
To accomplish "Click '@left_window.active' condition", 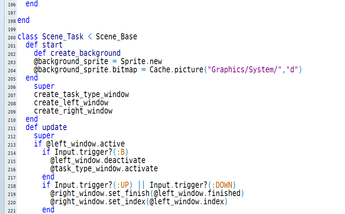I will pyautogui.click(x=85, y=144).
